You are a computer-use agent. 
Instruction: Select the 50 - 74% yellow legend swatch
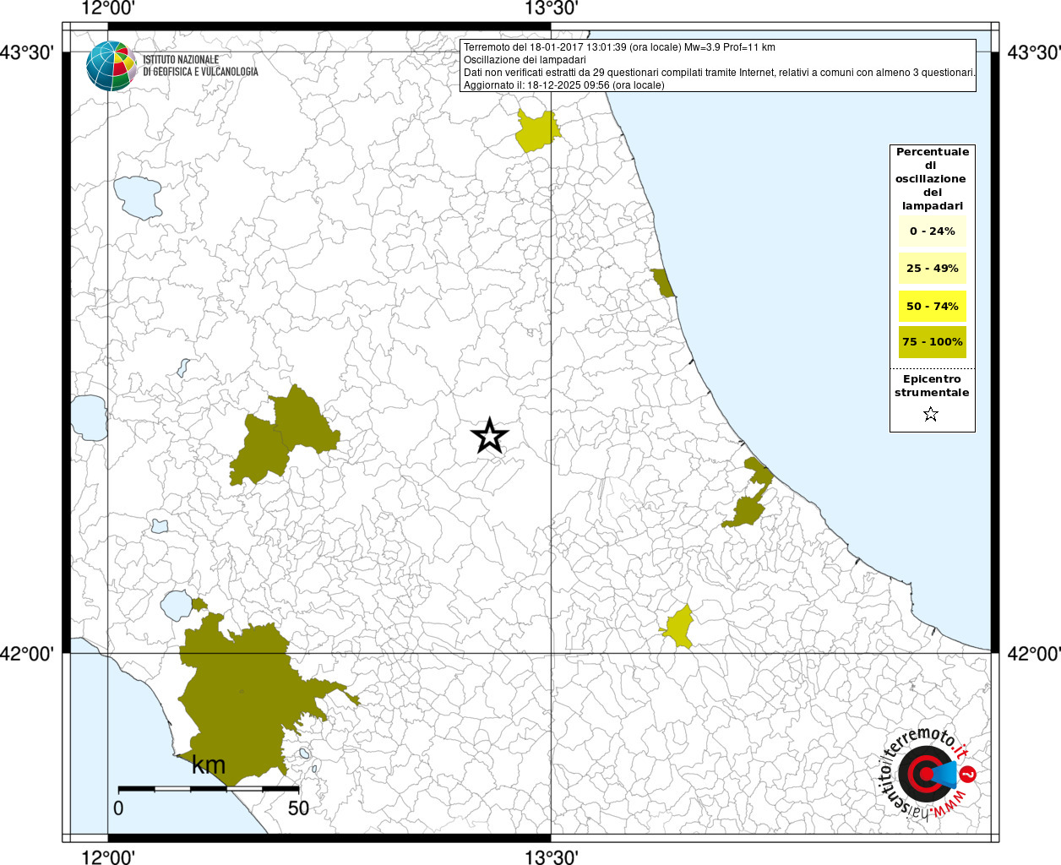point(932,306)
